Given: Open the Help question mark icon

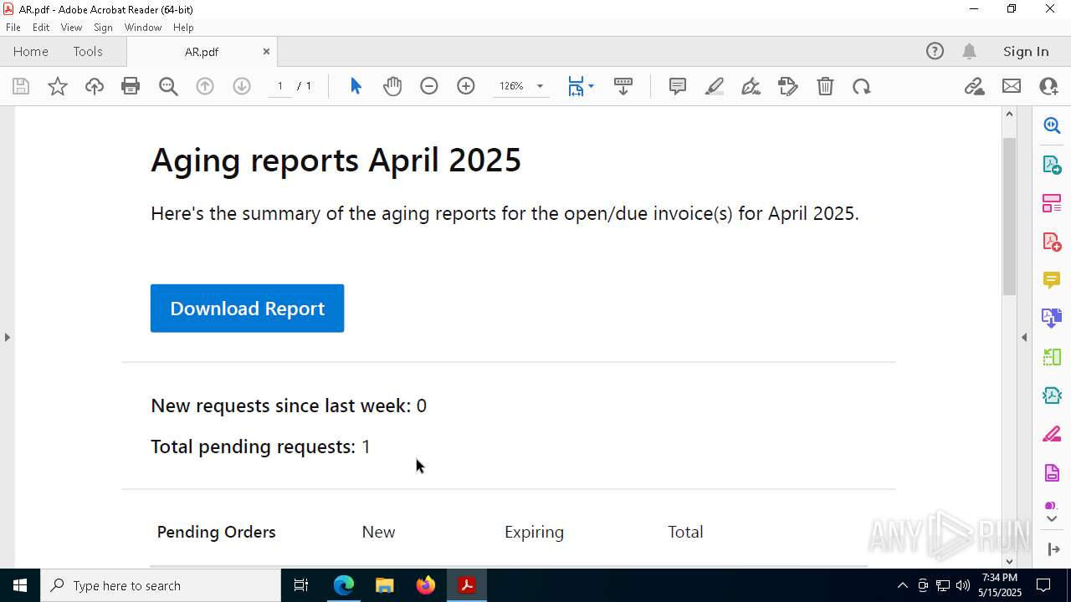Looking at the screenshot, I should (x=935, y=52).
